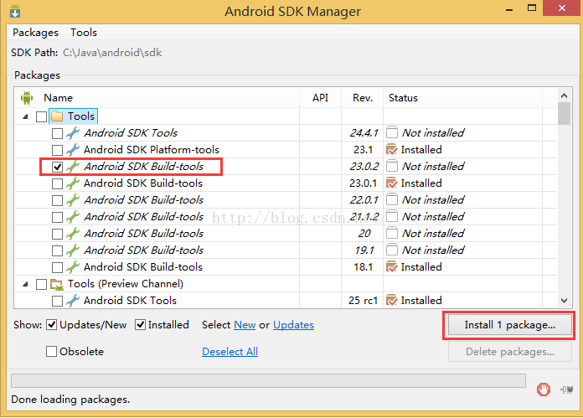Check Android SDK Tools 24.4.1 checkbox
The image size is (583, 418).
tap(57, 133)
